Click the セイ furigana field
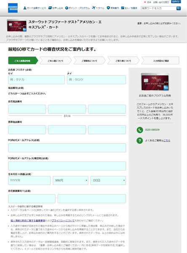187x253 pixels. 36,80
